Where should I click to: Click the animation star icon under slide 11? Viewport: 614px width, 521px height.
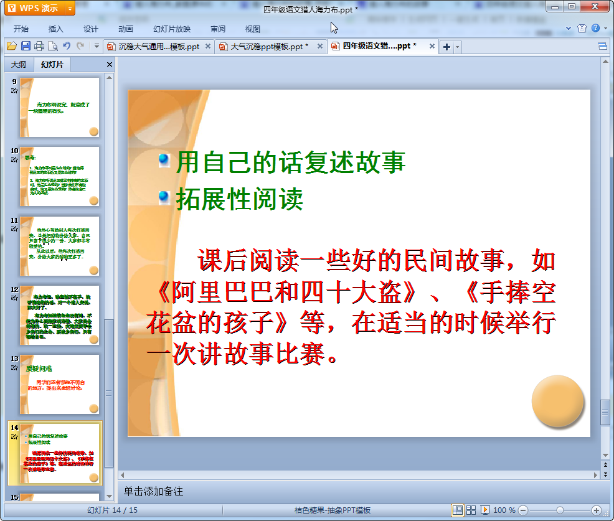(x=14, y=229)
